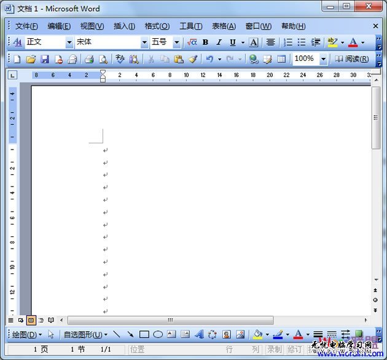
Task: Click the 阅读(R) reading layout button
Action: (x=351, y=59)
